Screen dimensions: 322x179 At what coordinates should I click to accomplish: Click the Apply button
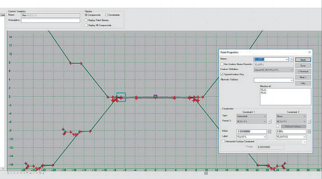(303, 60)
